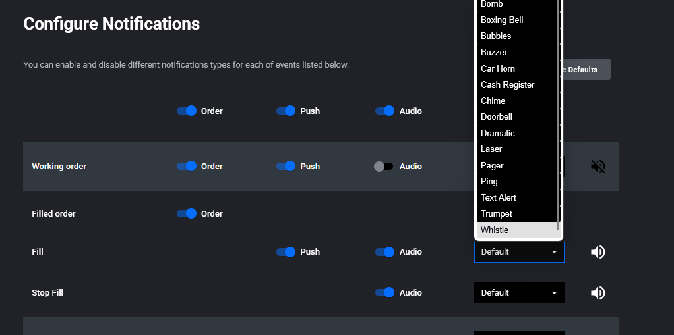Viewport: 674px width, 335px height.
Task: Select Dramatic sound option
Action: click(x=516, y=133)
